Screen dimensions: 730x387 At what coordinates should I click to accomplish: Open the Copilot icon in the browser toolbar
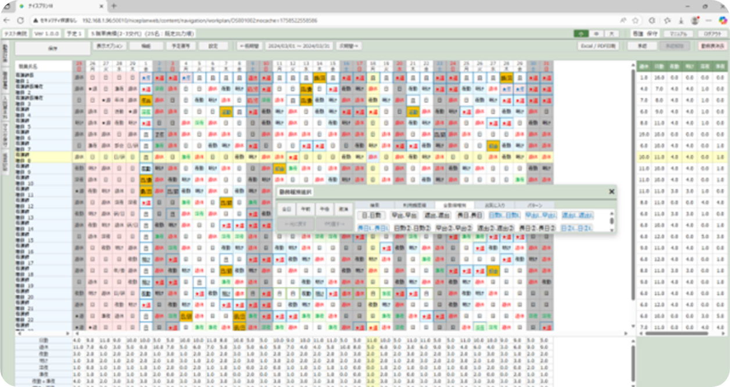point(723,20)
